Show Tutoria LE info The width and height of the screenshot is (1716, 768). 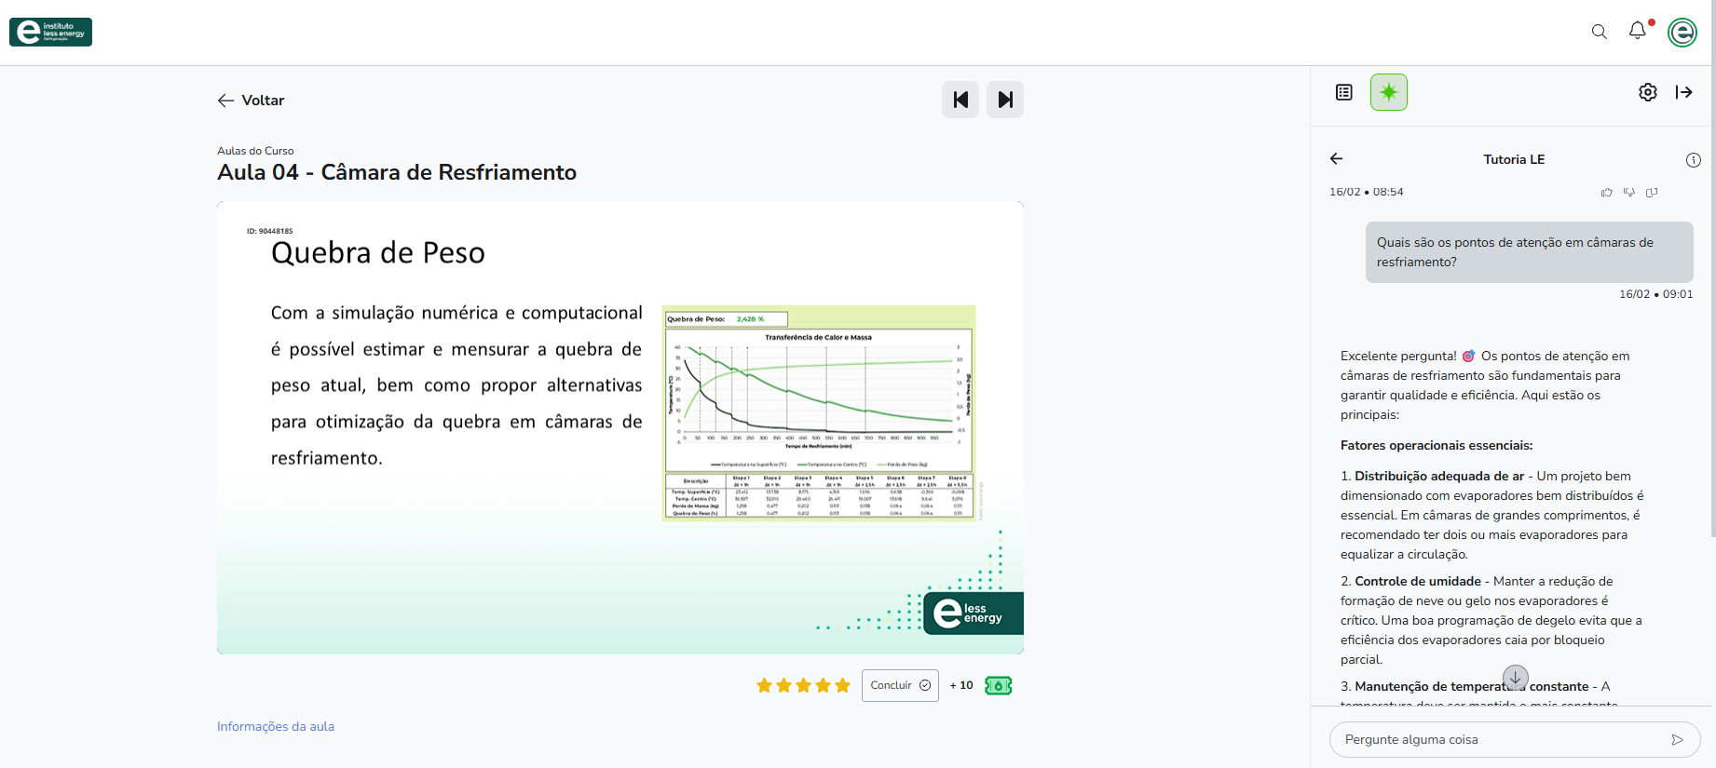pyautogui.click(x=1693, y=160)
